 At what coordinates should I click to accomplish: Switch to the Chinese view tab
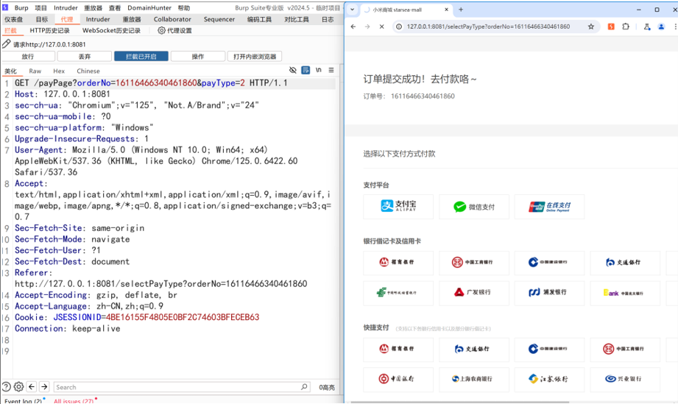point(88,71)
